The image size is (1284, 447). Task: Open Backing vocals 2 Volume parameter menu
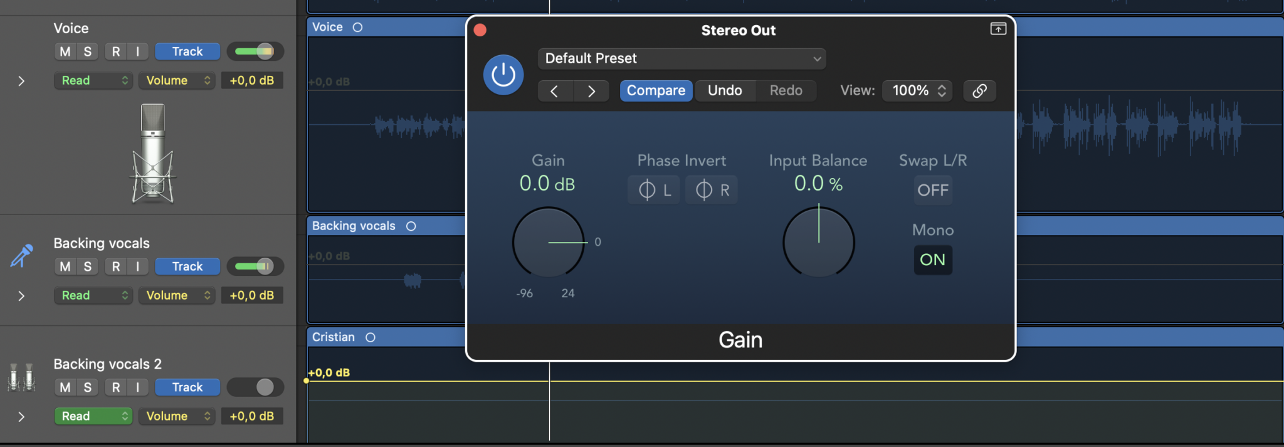177,416
